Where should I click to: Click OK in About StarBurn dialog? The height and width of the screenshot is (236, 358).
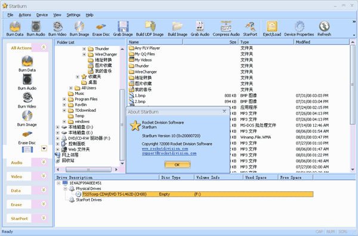(177, 164)
